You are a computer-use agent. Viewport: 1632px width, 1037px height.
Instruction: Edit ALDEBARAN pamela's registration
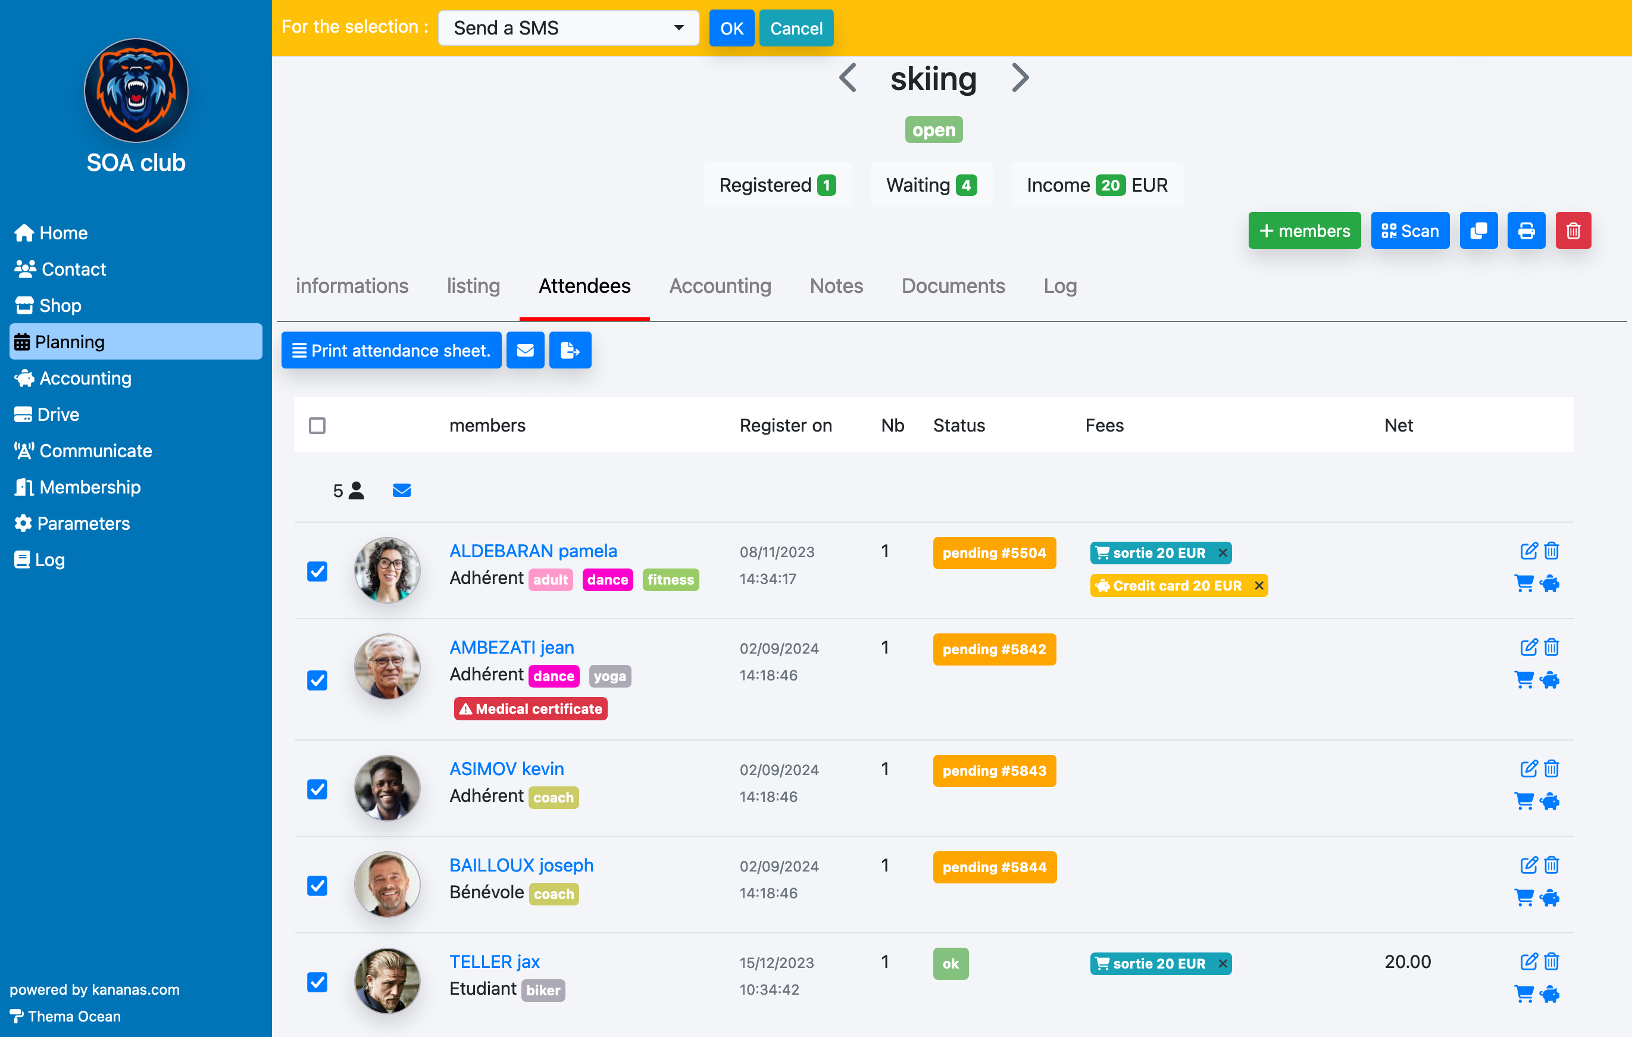click(1528, 551)
